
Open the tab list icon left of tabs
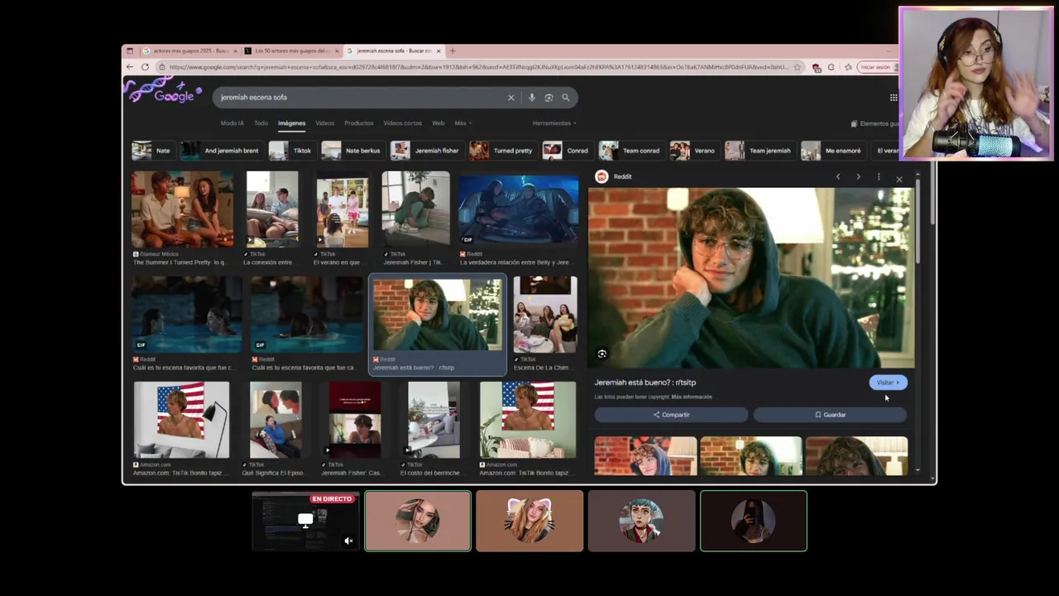[x=130, y=50]
